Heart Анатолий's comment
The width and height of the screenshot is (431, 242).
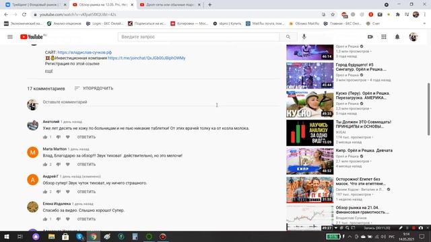67,137
